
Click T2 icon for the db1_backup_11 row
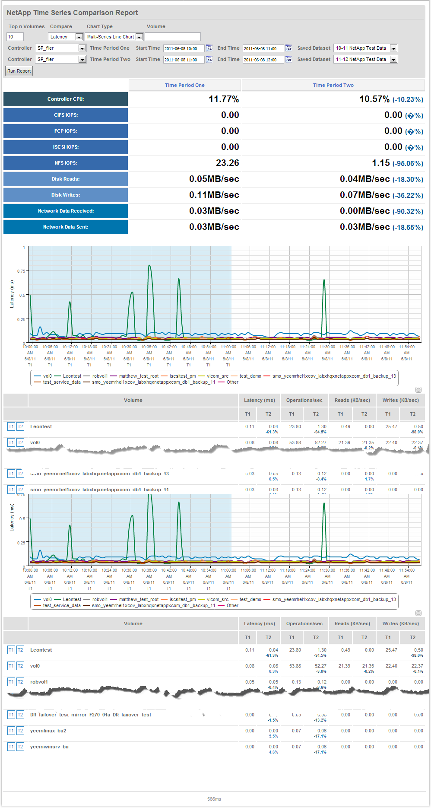point(20,490)
